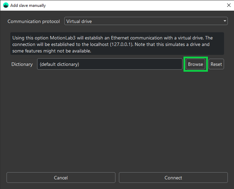Click the empty dialog area above Cancel

tap(61, 137)
